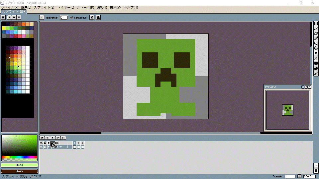This screenshot has height=179, width=319.
Task: Hide レイヤー1 using its eye icon
Action: point(42,147)
